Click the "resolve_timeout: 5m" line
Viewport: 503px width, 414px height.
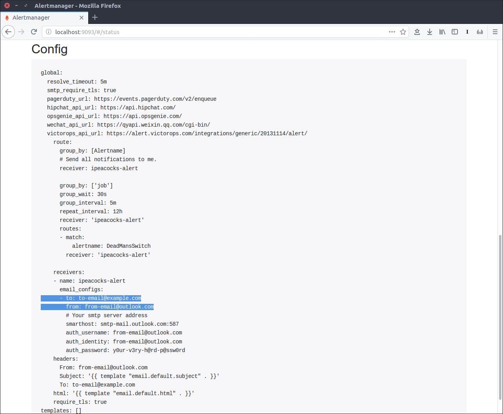click(77, 82)
